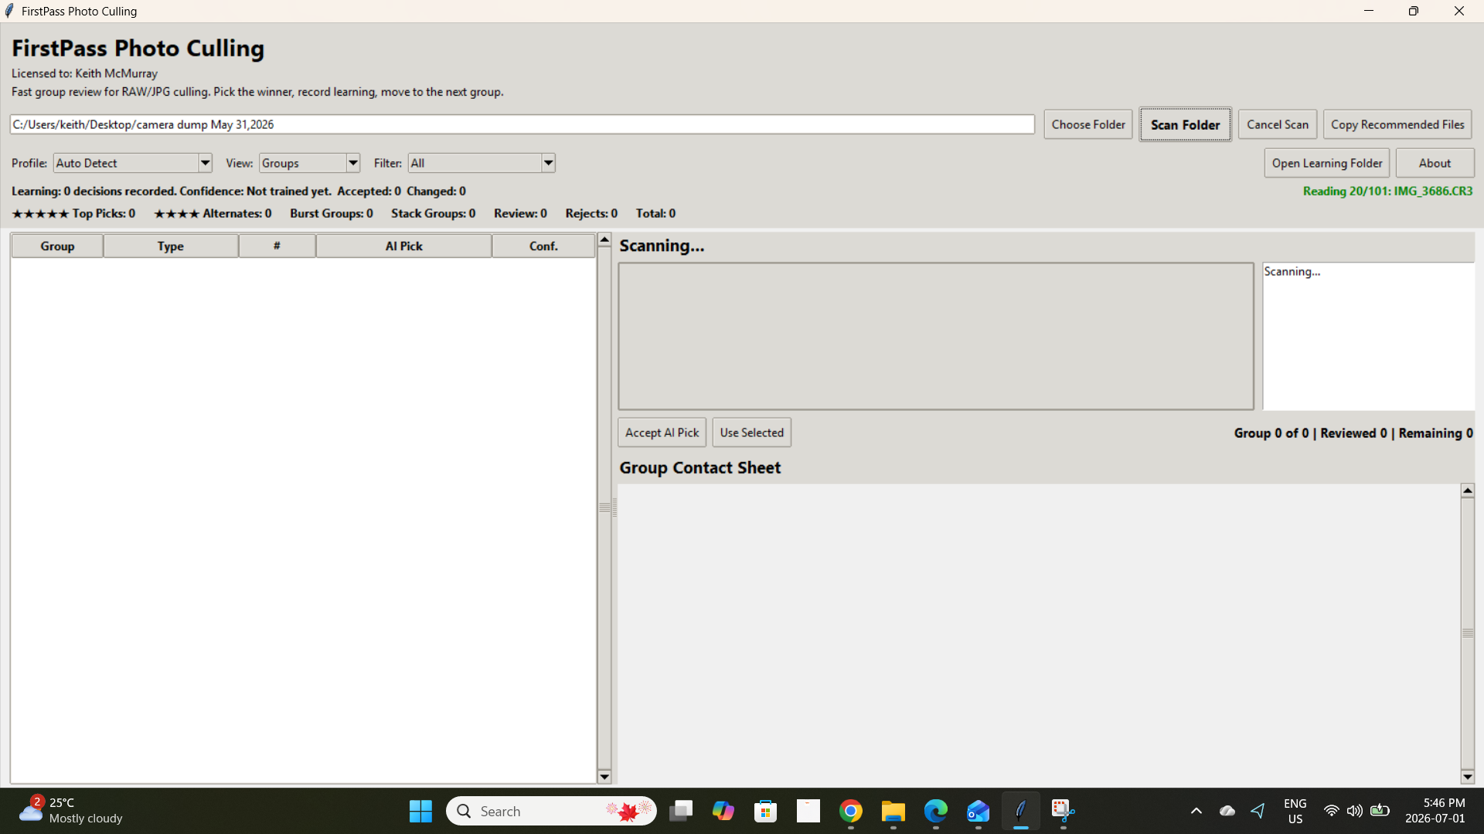
Task: Sort by AI Pick column header
Action: click(403, 246)
